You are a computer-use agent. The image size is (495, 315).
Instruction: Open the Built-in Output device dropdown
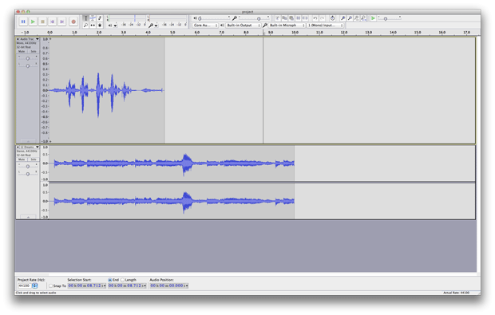244,26
